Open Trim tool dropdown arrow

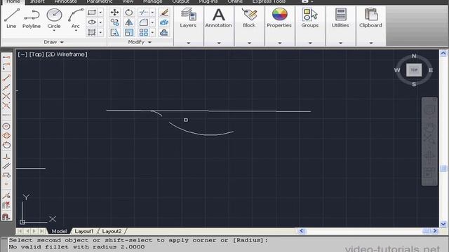[152, 13]
